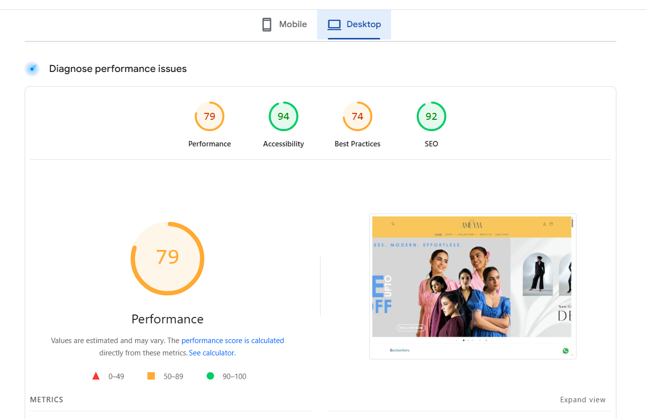
Task: Click the green WhatsApp icon in the preview
Action: (x=566, y=351)
